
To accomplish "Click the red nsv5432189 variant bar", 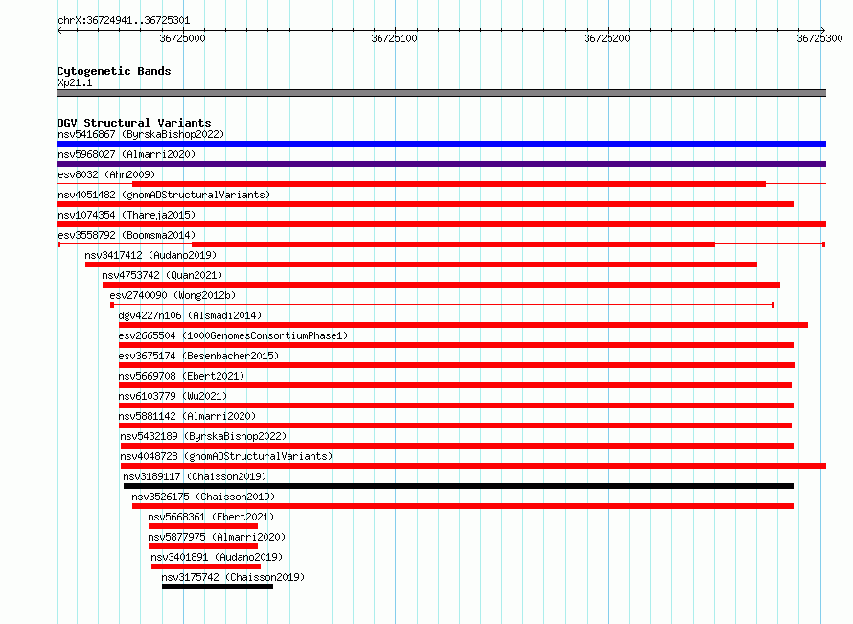I will coord(457,446).
